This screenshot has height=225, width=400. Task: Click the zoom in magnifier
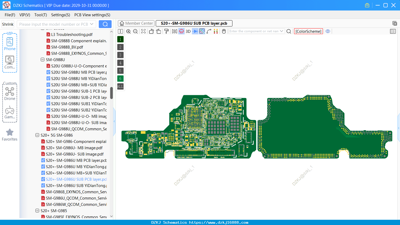tap(128, 31)
